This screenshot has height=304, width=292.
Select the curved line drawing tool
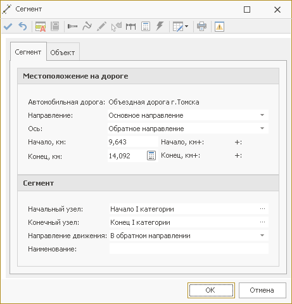tap(87, 27)
